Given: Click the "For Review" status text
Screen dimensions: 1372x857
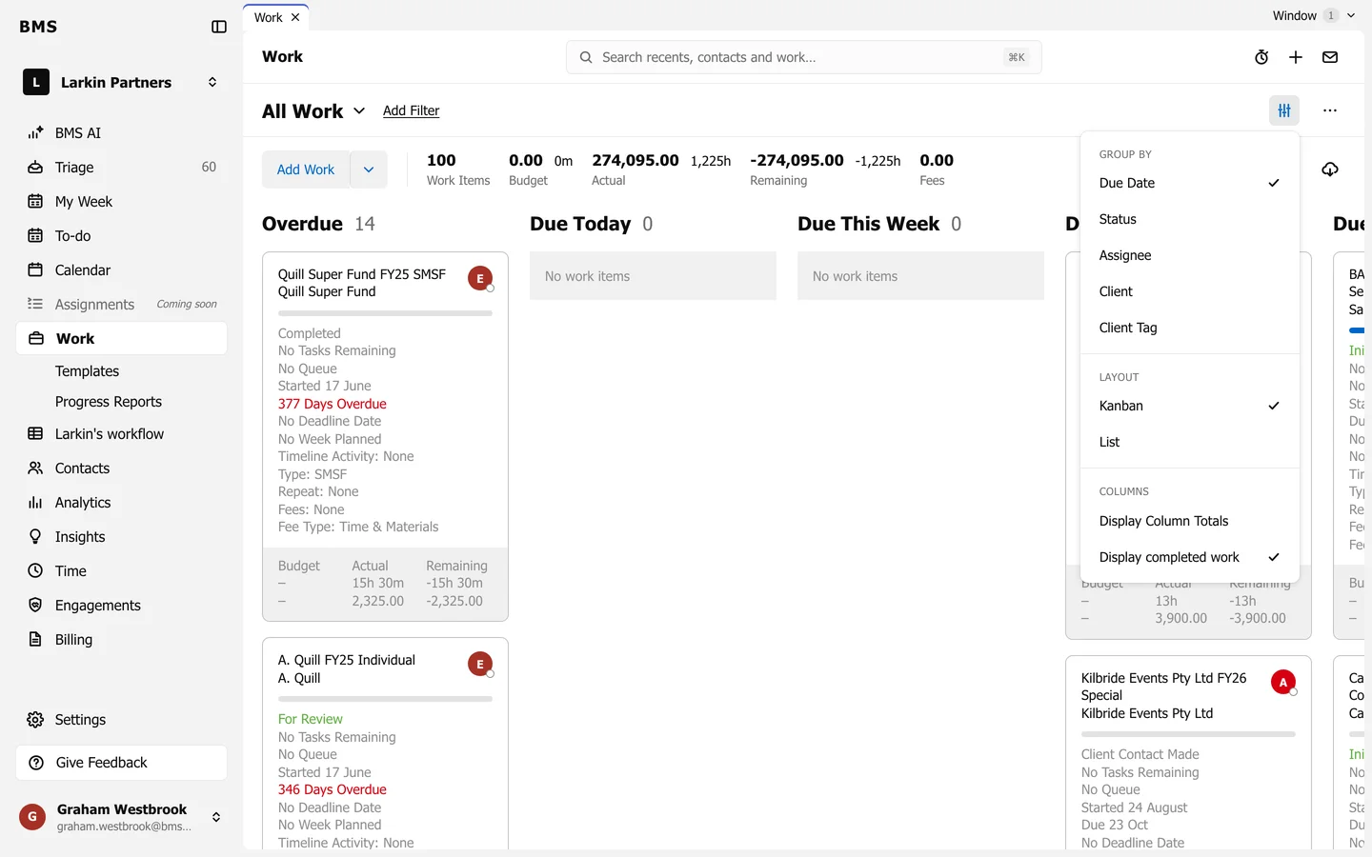Looking at the screenshot, I should [x=311, y=719].
